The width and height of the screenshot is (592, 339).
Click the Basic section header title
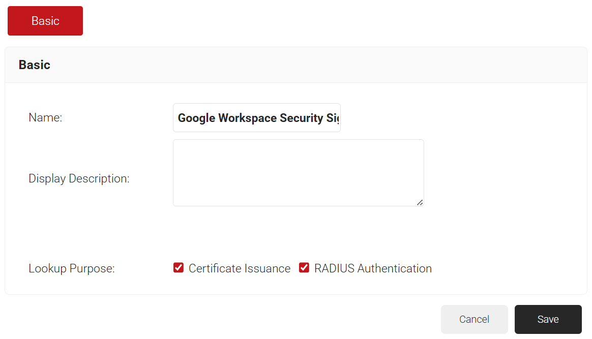tap(35, 65)
